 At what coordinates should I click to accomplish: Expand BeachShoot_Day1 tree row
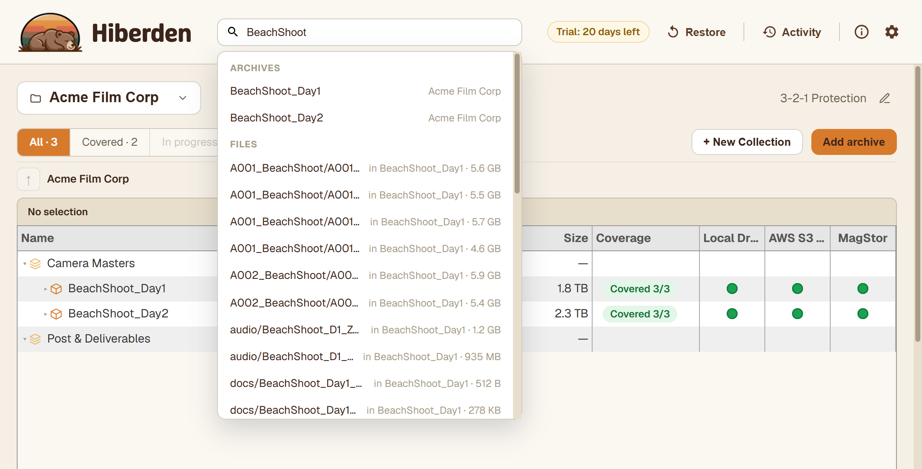point(45,289)
